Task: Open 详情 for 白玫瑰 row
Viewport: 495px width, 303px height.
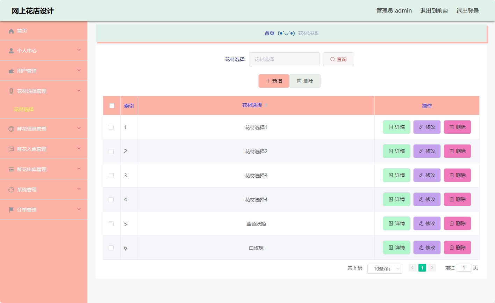Action: click(396, 247)
